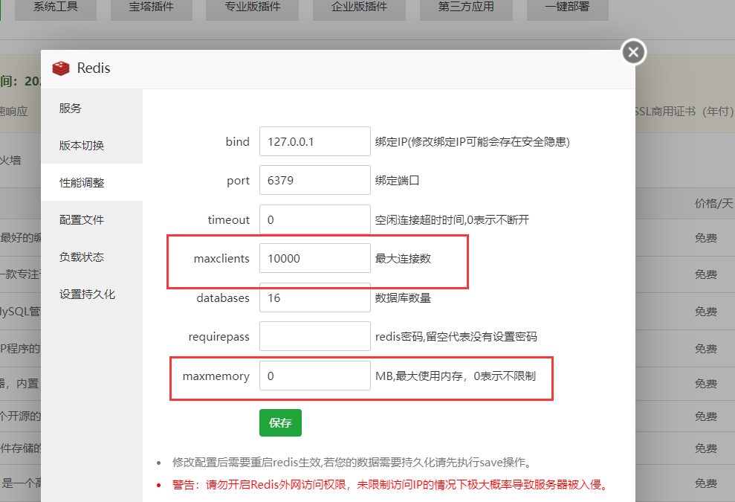735x502 pixels.
Task: Click the Redis title text in header
Action: coord(94,68)
